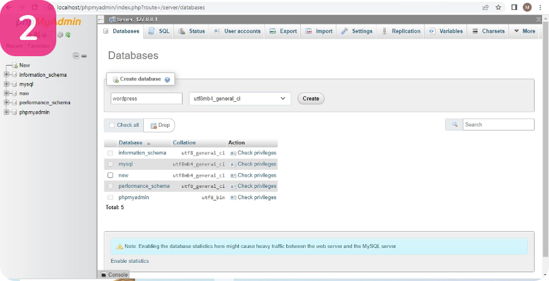The image size is (549, 281).
Task: Expand the performance_schema tree node
Action: 6,103
